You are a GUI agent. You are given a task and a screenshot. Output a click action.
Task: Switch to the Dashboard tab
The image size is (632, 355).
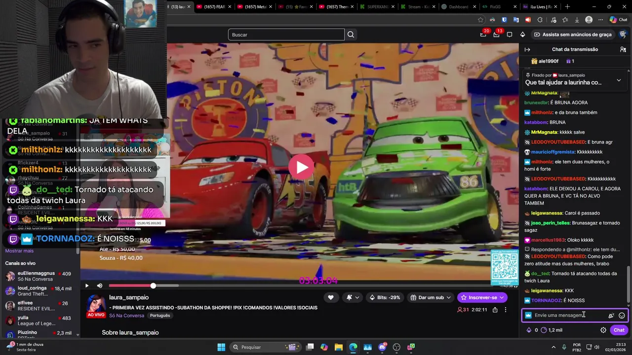(458, 7)
